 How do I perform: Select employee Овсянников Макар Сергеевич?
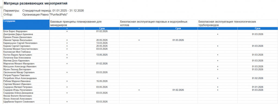point(19,73)
